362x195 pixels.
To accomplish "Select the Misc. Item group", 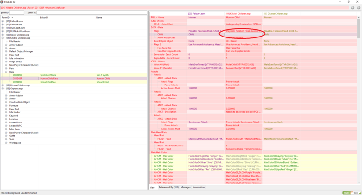I will coord(14,129).
